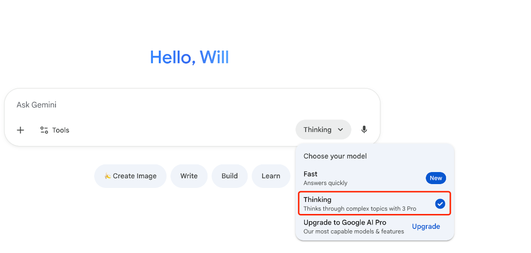Screen dimensions: 531x253
Task: Select the Write suggestion chip
Action: [189, 176]
